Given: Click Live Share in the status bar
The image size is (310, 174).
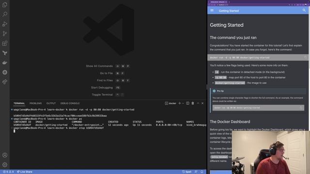Looking at the screenshot, I should (x=25, y=172).
